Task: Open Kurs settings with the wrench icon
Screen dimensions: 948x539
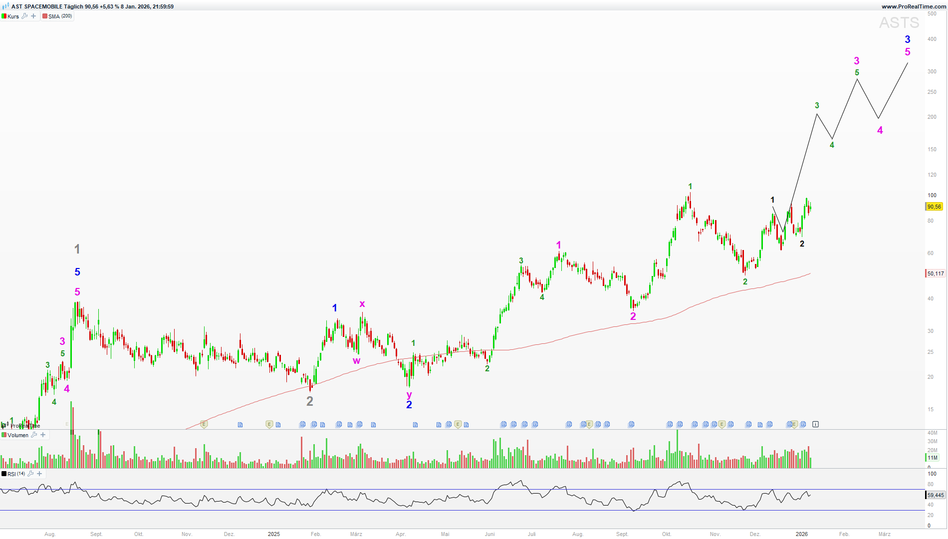Action: (x=24, y=16)
